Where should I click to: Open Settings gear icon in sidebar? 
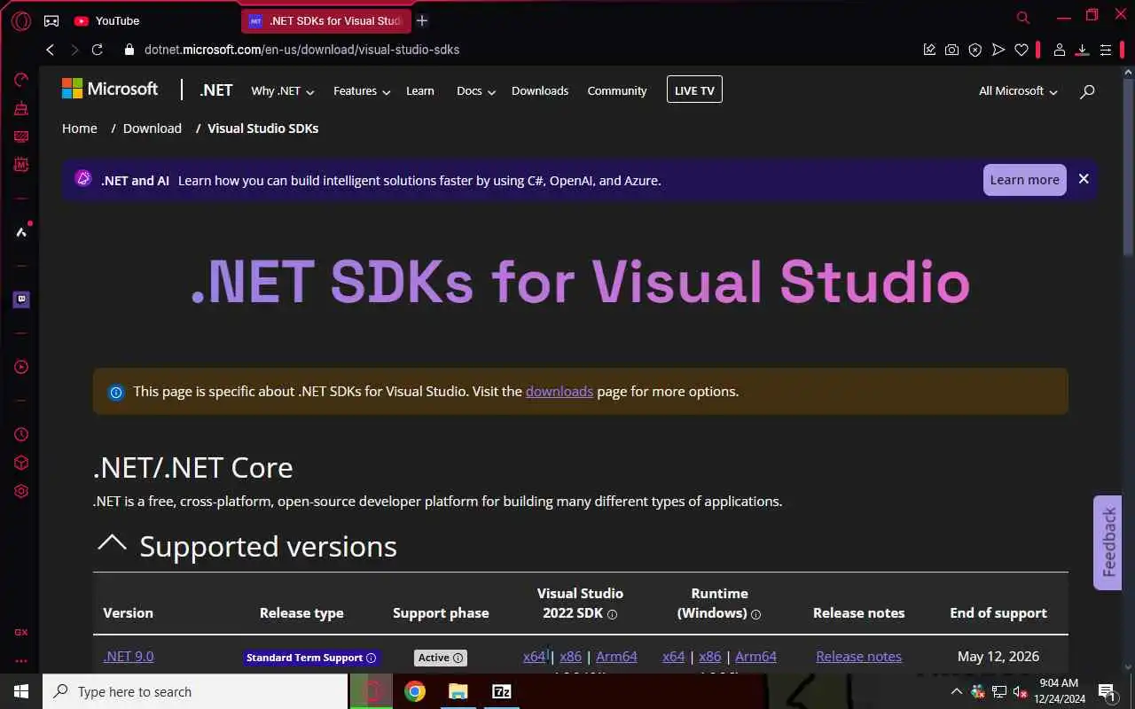pyautogui.click(x=21, y=491)
